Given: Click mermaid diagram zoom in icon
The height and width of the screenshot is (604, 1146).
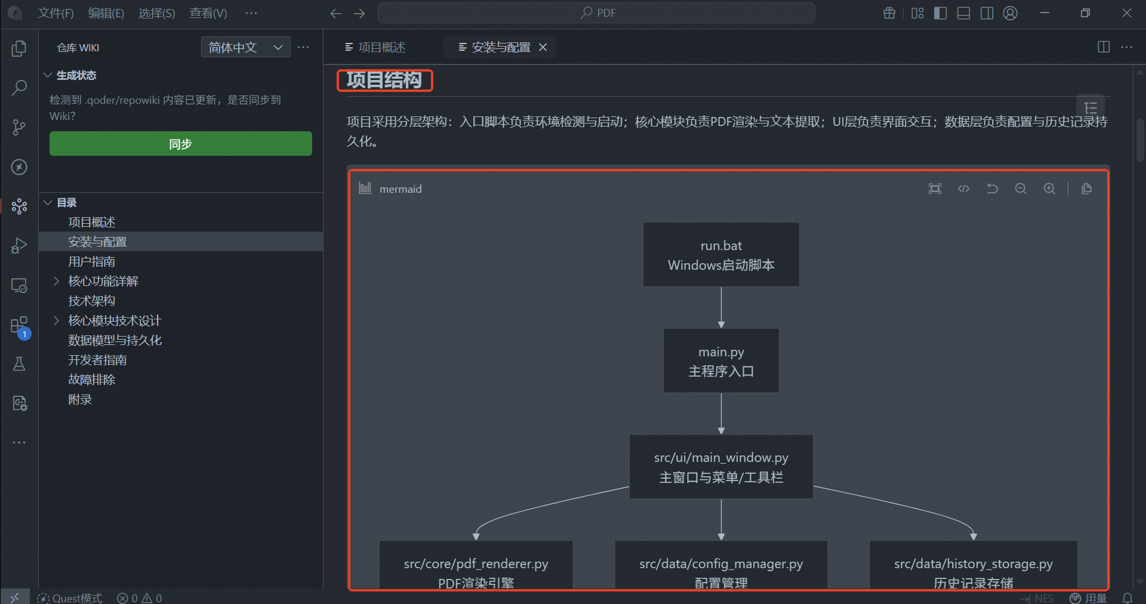Looking at the screenshot, I should click(1049, 189).
